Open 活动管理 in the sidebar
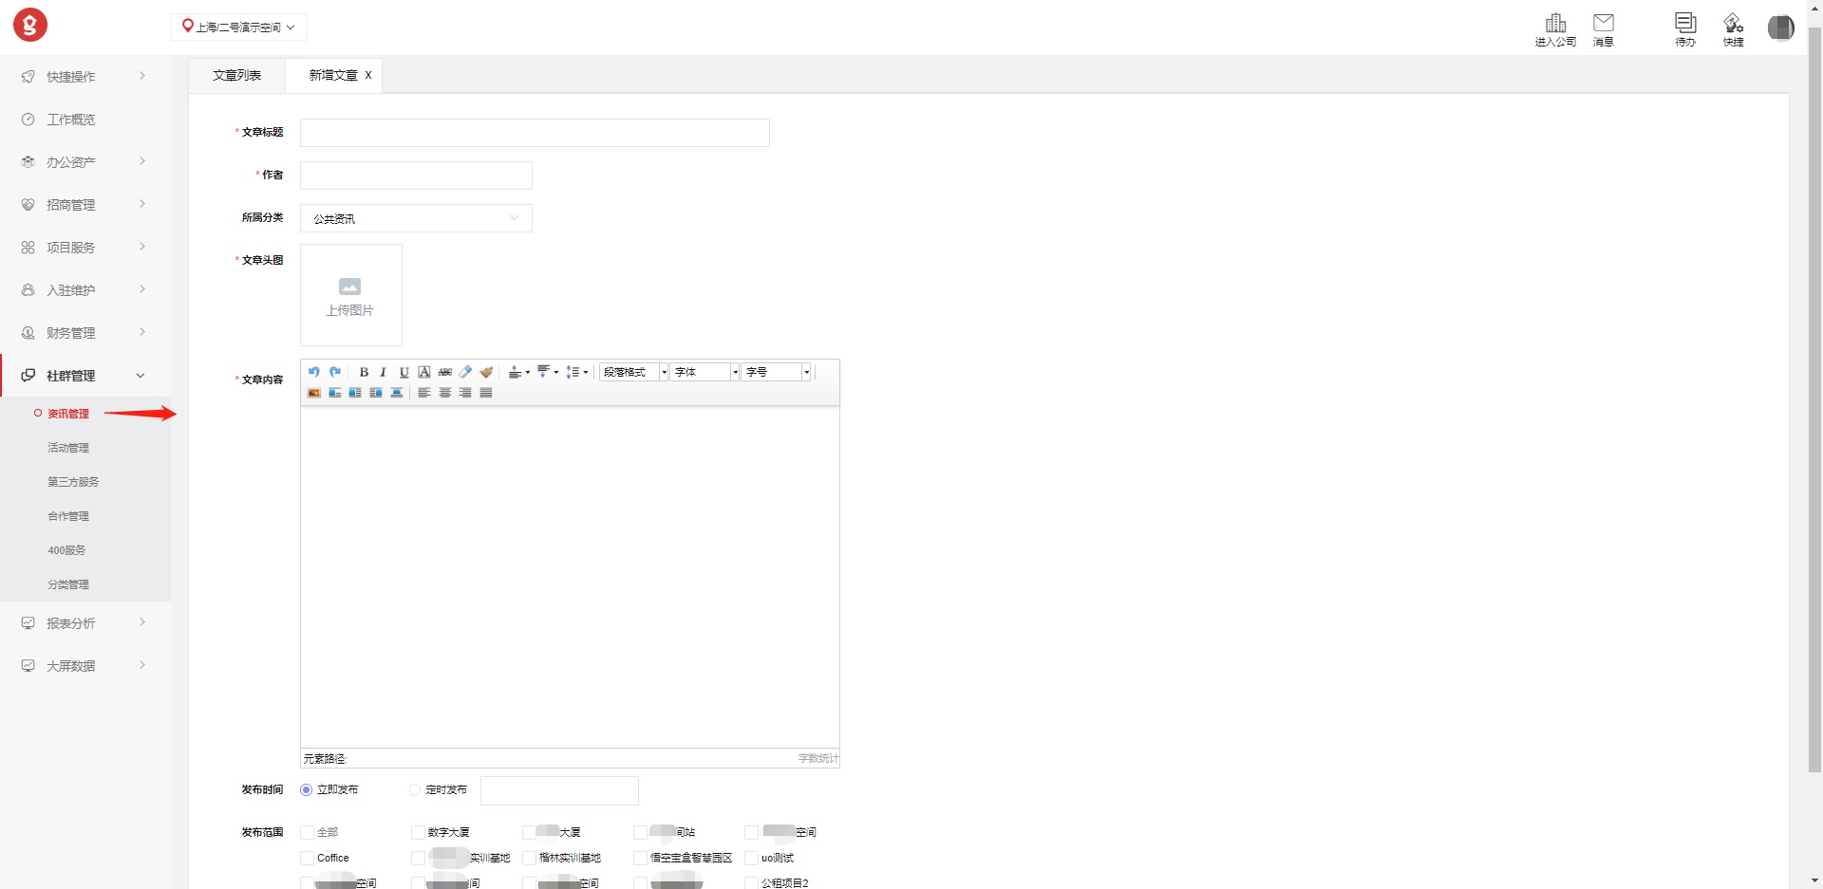 pos(68,448)
